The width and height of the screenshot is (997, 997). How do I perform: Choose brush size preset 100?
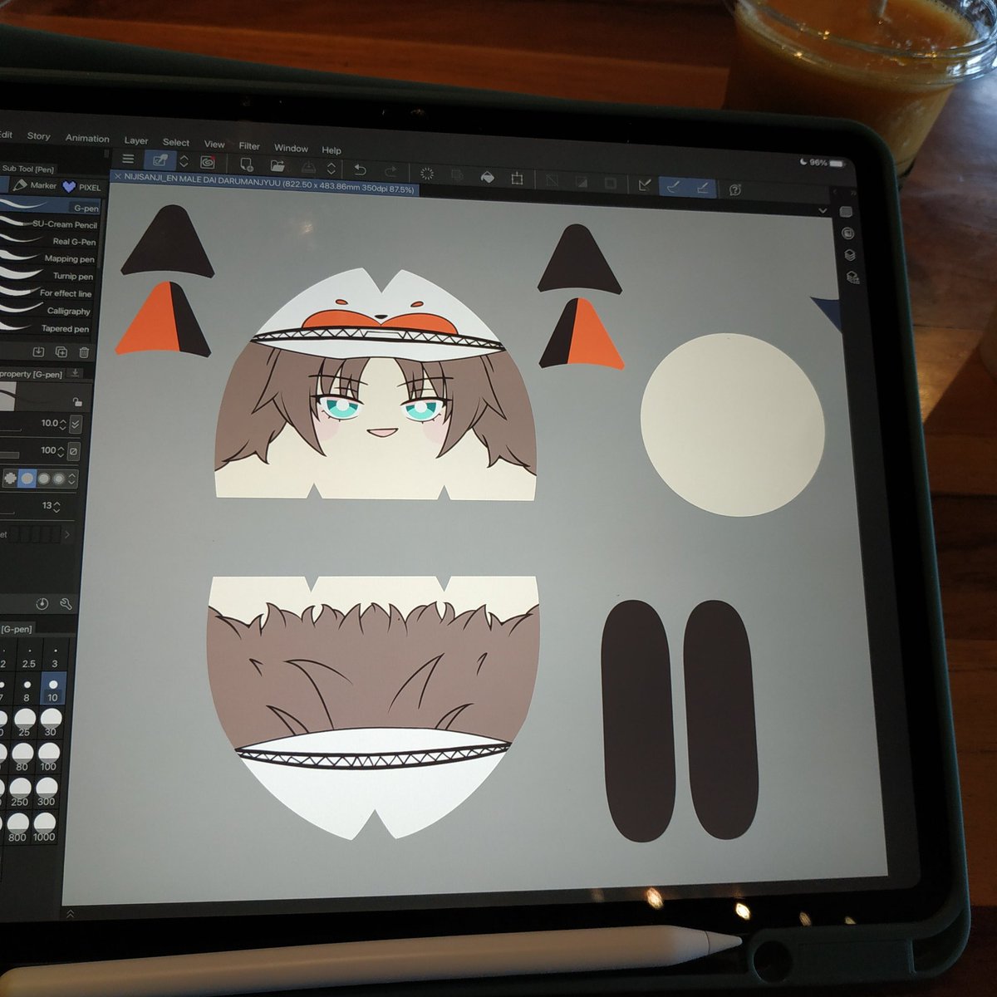click(x=48, y=755)
